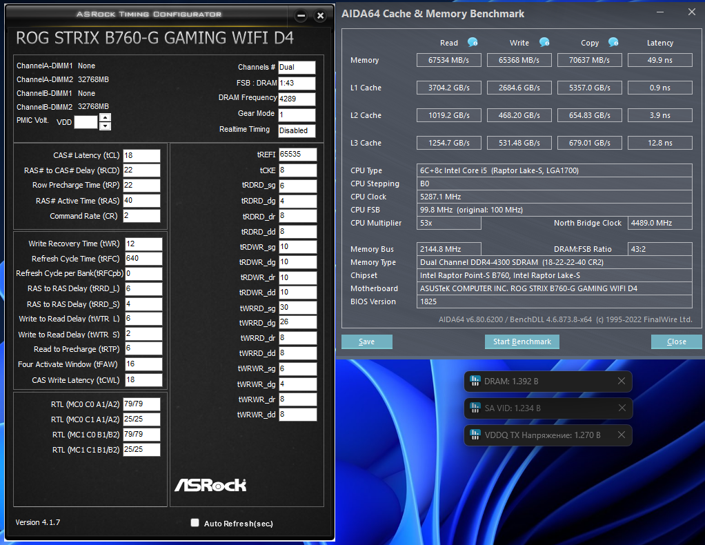
Task: Click the Memory Read 67534 MB/s value
Action: point(448,60)
